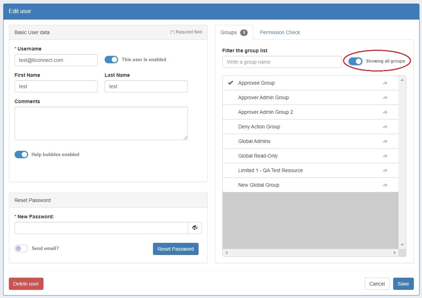Select the Groups tab
The width and height of the screenshot is (422, 298).
point(233,32)
